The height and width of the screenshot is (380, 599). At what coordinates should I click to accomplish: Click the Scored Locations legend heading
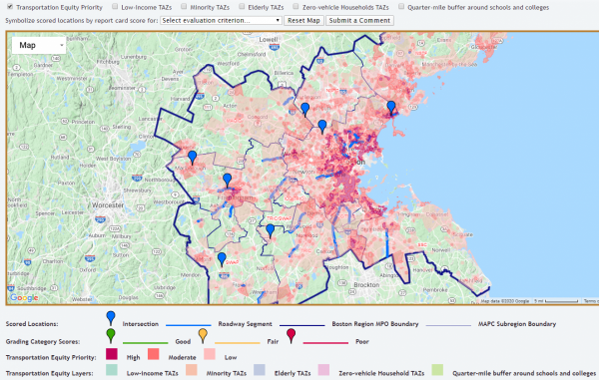point(32,324)
